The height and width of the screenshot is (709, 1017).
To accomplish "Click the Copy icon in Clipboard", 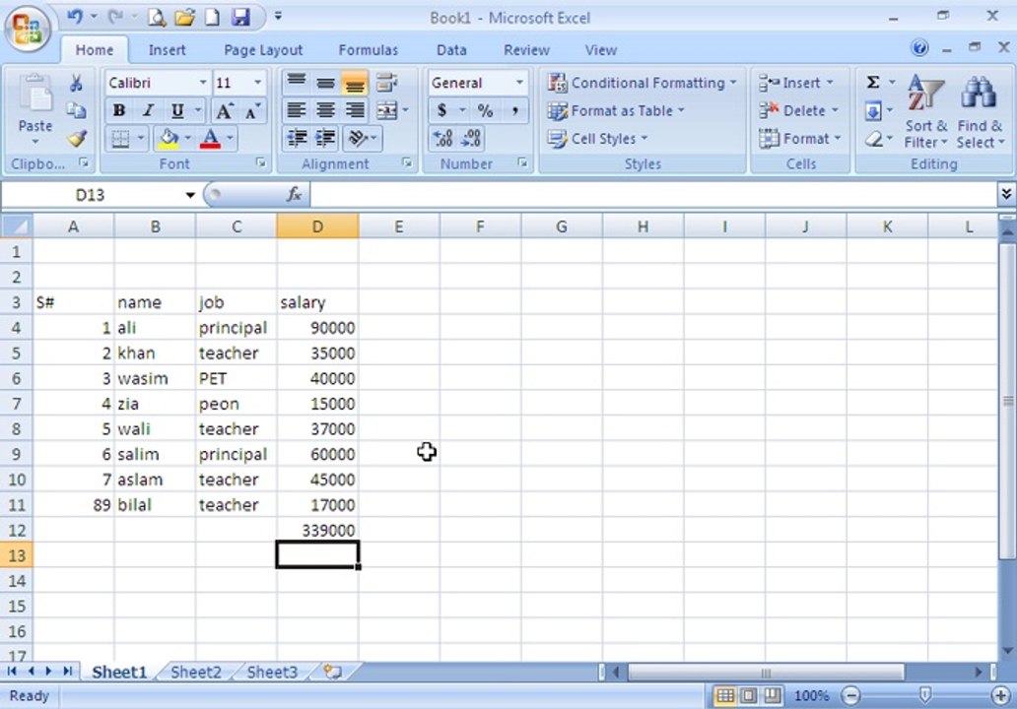I will coord(77,111).
